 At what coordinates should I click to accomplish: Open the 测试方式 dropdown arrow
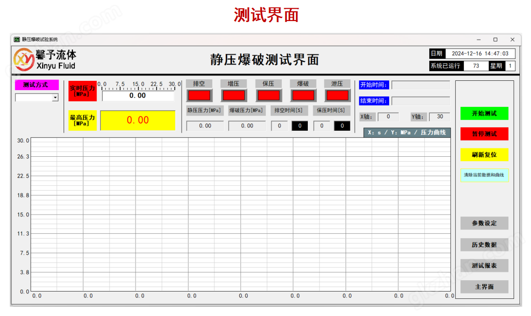point(55,97)
